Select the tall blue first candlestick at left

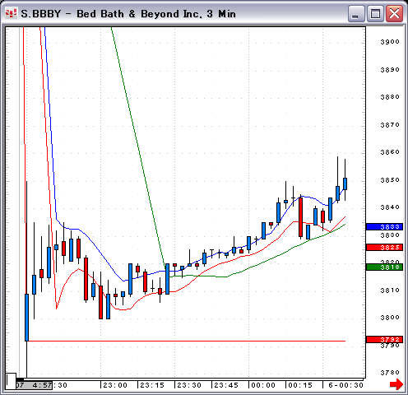tap(26, 318)
